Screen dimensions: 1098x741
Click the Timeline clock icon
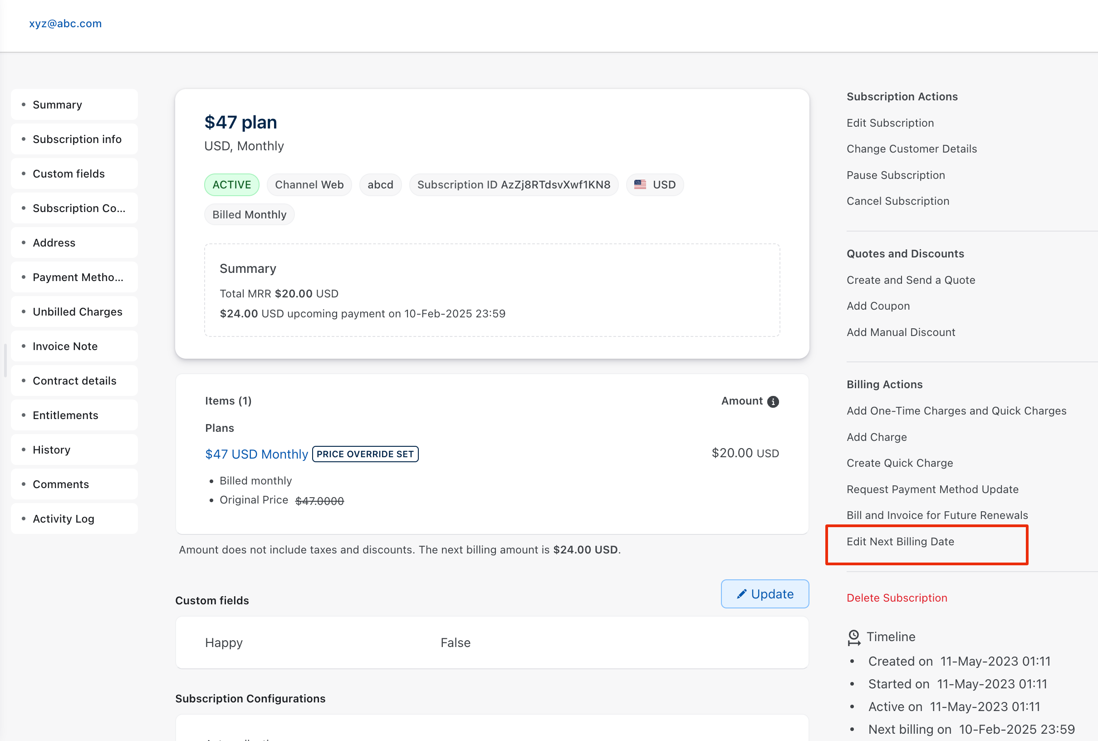click(854, 637)
